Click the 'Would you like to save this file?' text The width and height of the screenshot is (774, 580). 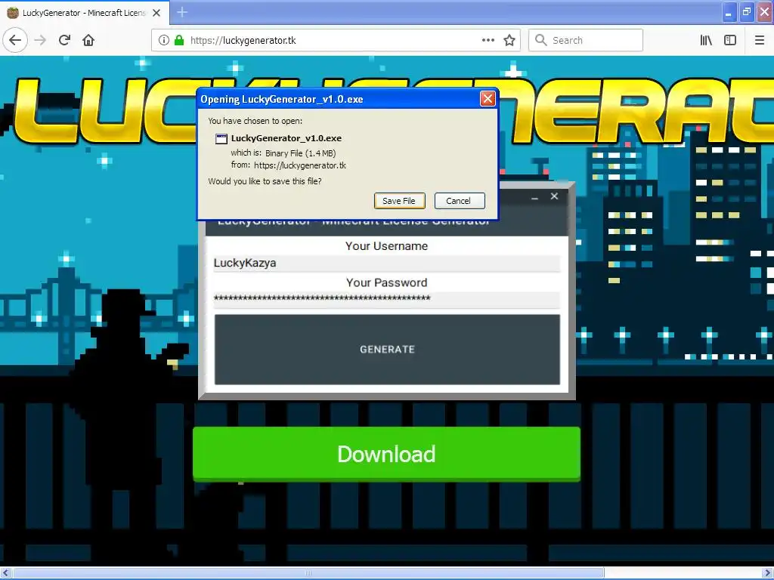pos(265,181)
